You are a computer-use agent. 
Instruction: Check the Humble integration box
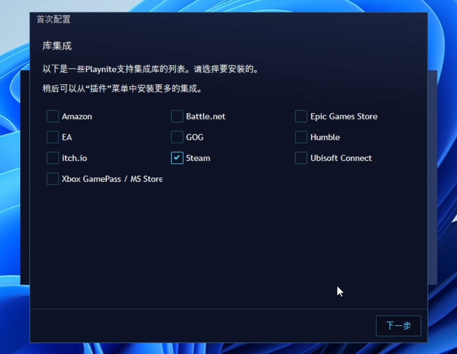301,137
